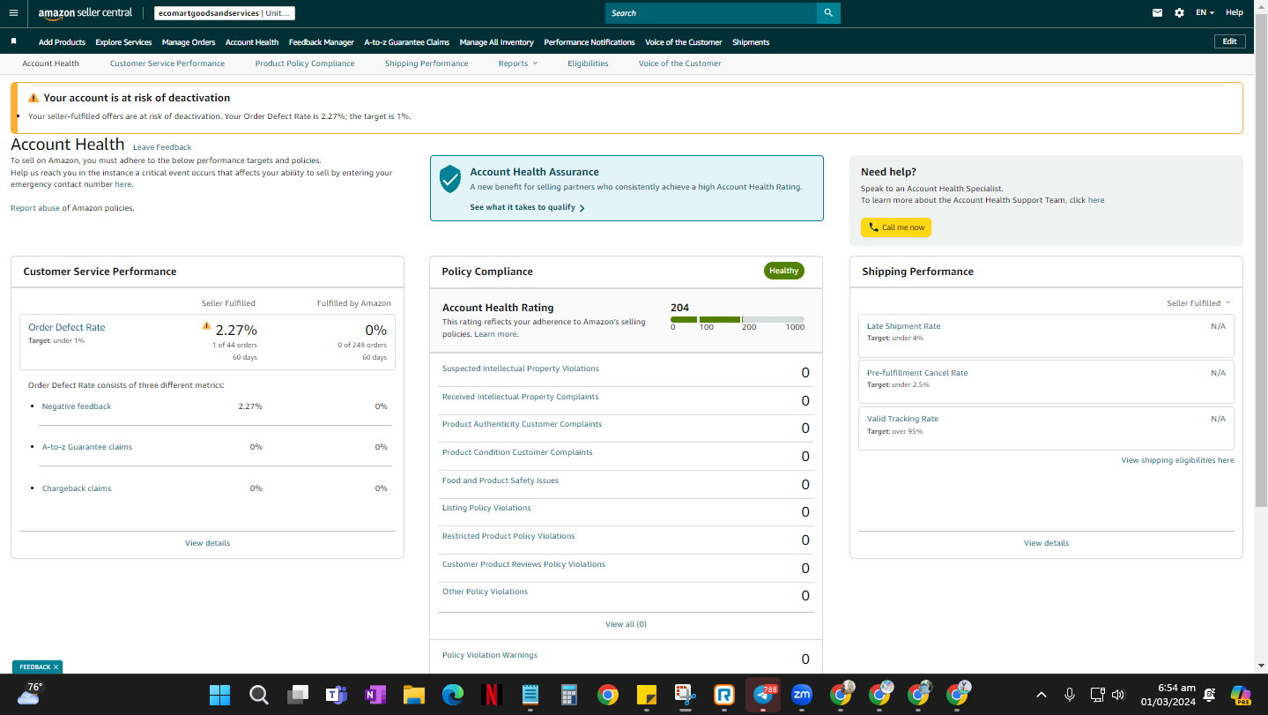This screenshot has height=715, width=1268.
Task: Click the Account Health Assurance shield icon
Action: (450, 178)
